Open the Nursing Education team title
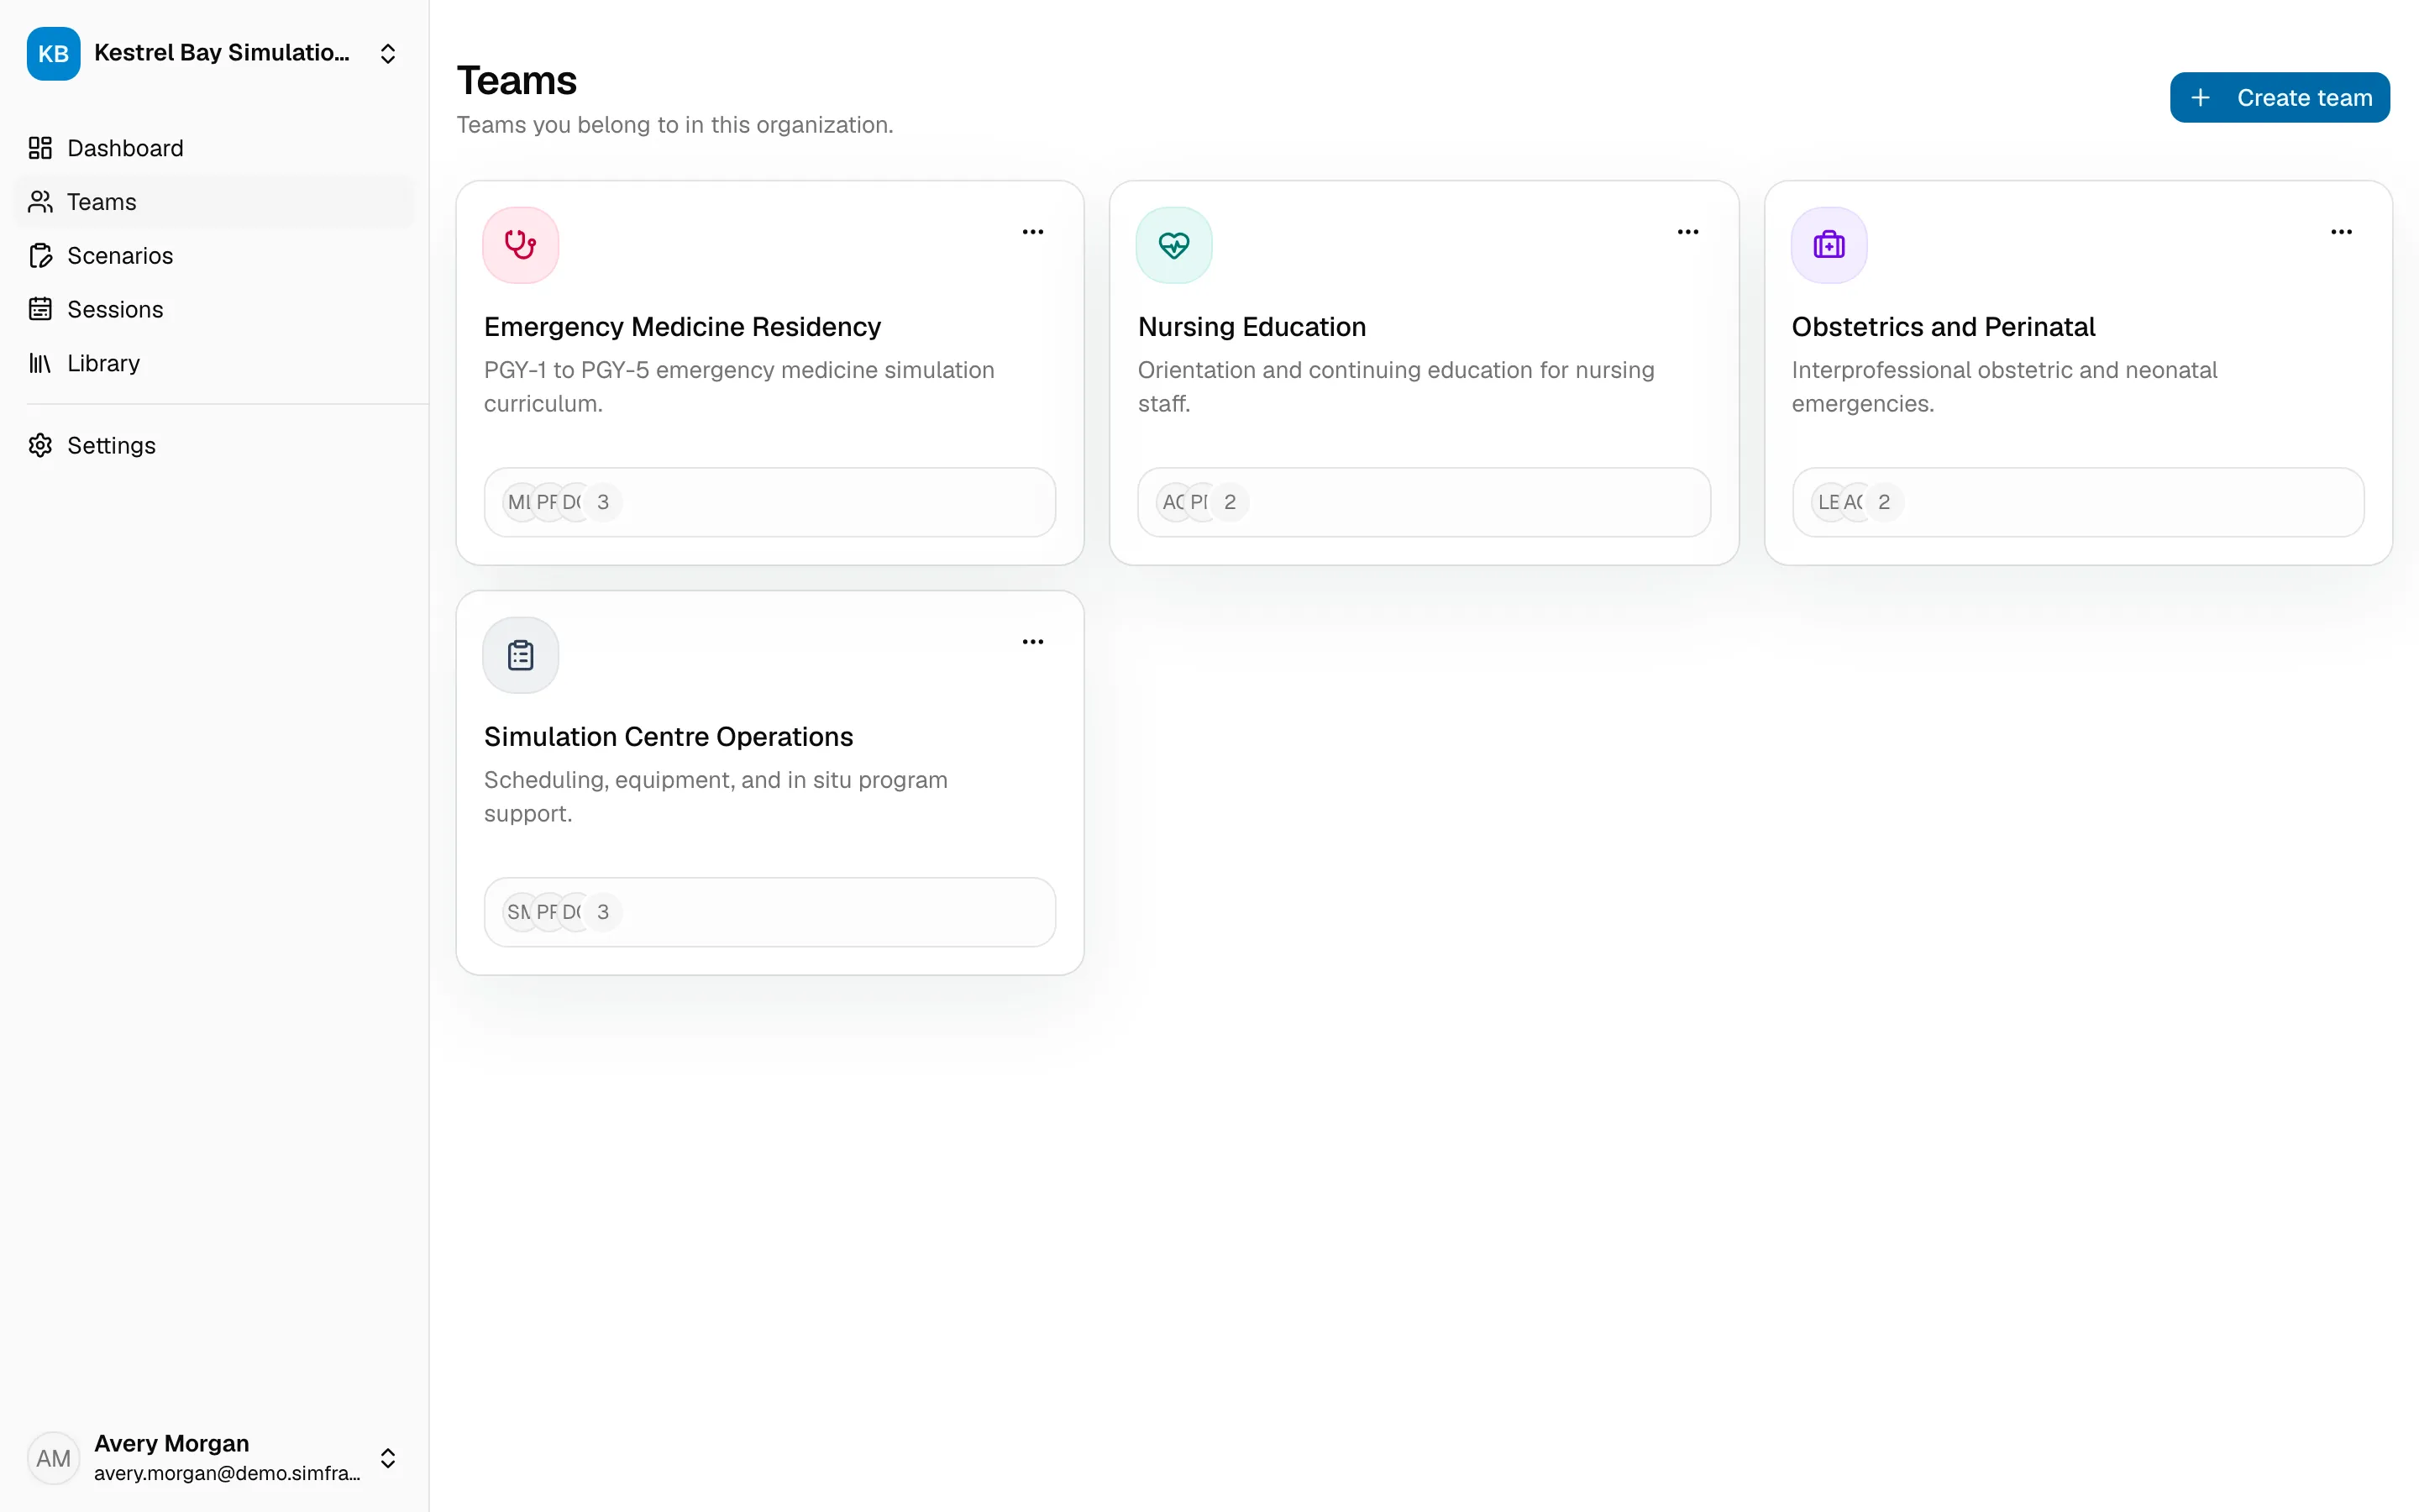This screenshot has height=1512, width=2419. [x=1251, y=327]
